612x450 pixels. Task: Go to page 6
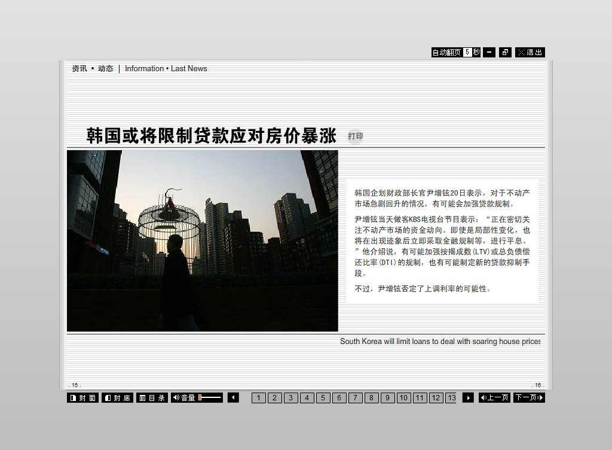(x=339, y=398)
